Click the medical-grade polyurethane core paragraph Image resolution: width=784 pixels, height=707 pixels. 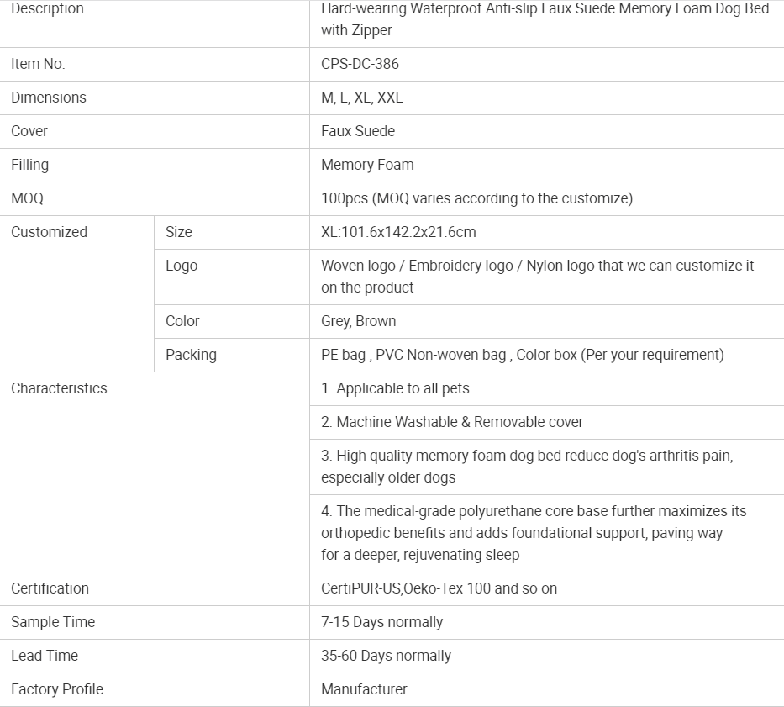tap(533, 533)
